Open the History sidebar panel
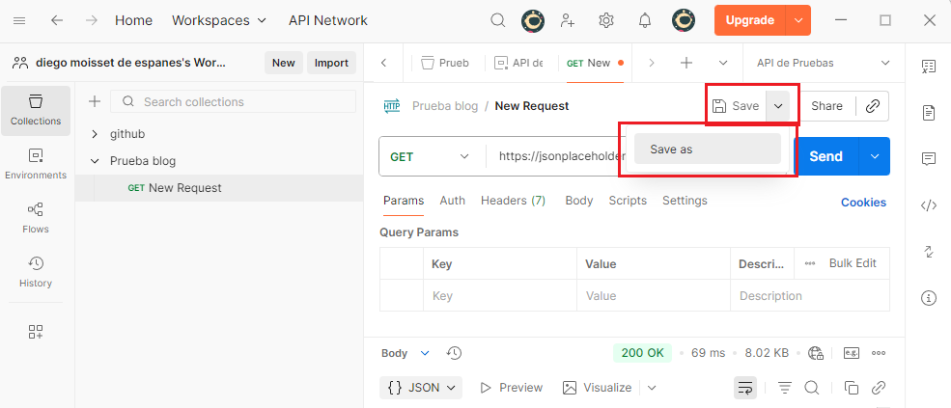The height and width of the screenshot is (408, 951). (36, 272)
